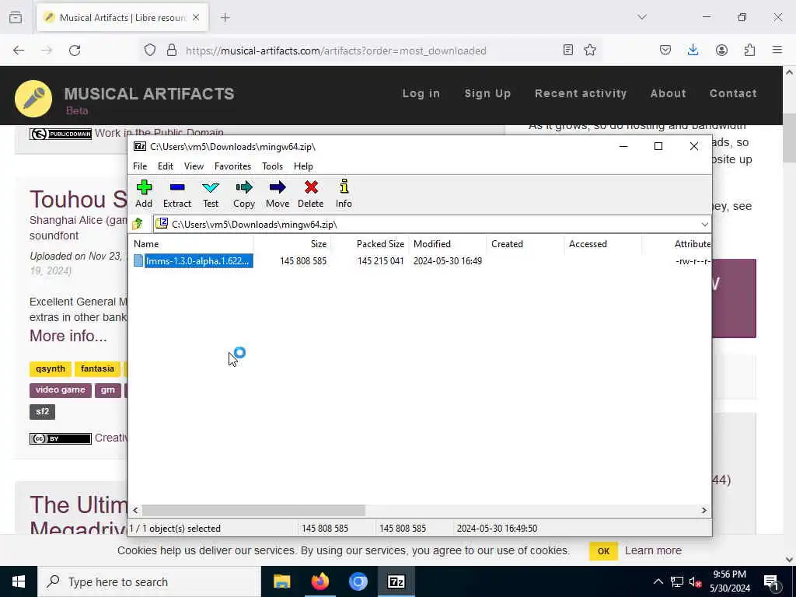
Task: Open Firefox tracking protection shield
Action: click(150, 51)
